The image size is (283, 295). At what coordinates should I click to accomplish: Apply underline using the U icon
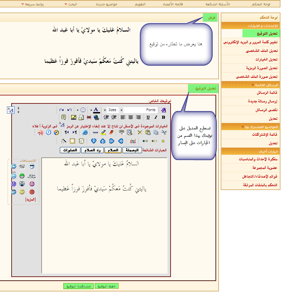[148, 117]
